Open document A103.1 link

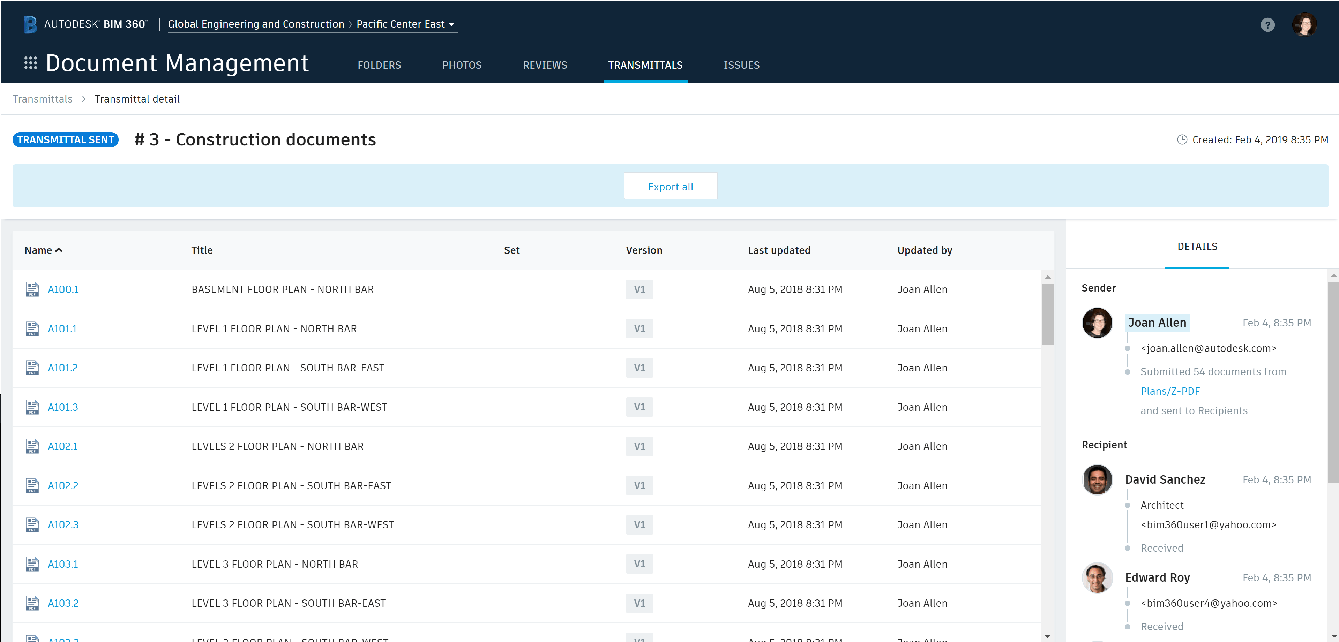coord(63,564)
